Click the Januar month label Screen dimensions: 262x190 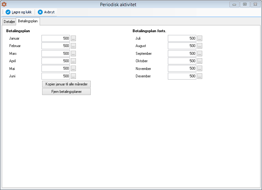click(14, 38)
